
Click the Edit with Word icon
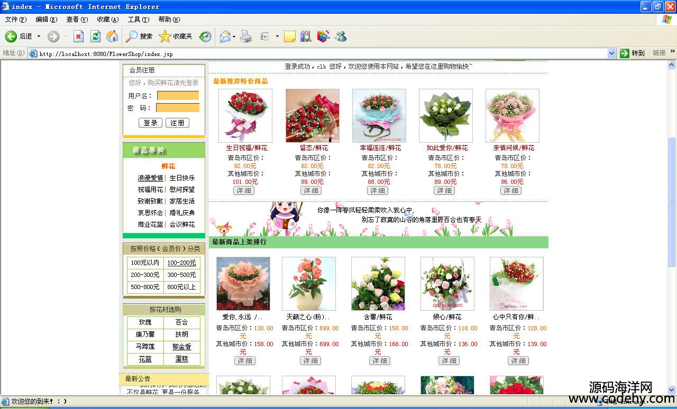tap(265, 36)
